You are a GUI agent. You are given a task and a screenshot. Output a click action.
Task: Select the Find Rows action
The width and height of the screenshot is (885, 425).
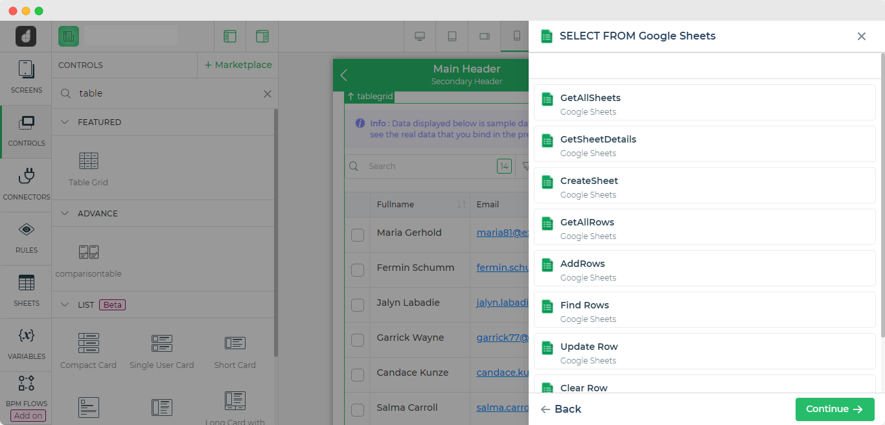click(x=704, y=310)
